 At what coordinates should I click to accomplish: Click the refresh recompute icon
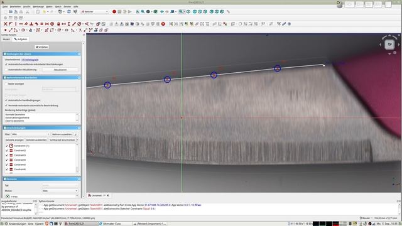[69, 11]
